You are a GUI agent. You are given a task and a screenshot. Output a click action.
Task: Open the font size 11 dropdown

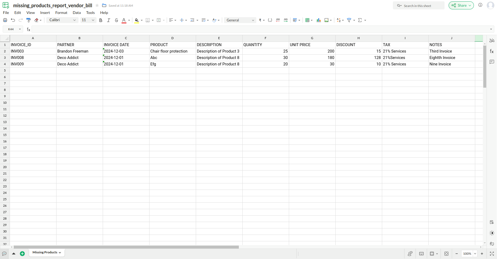coord(88,20)
